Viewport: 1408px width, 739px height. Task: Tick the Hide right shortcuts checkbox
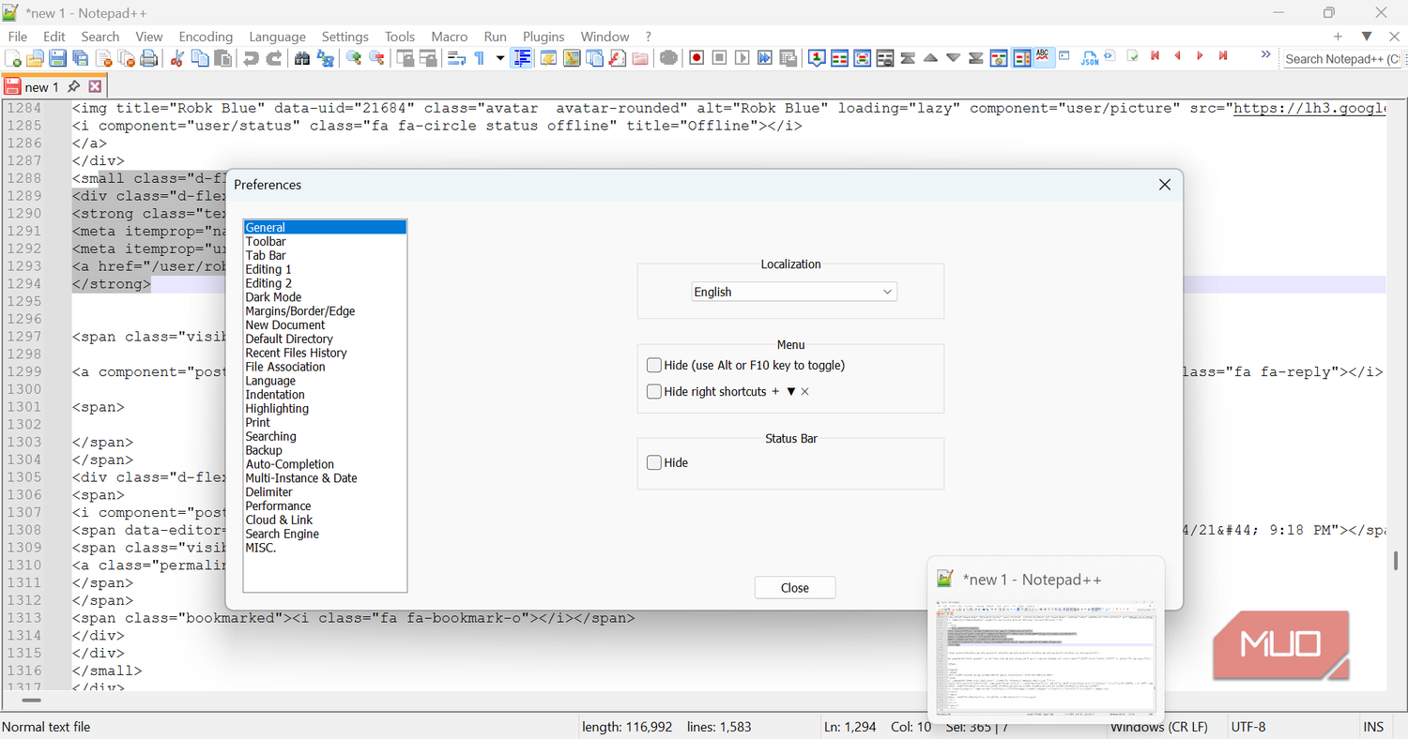[x=654, y=391]
